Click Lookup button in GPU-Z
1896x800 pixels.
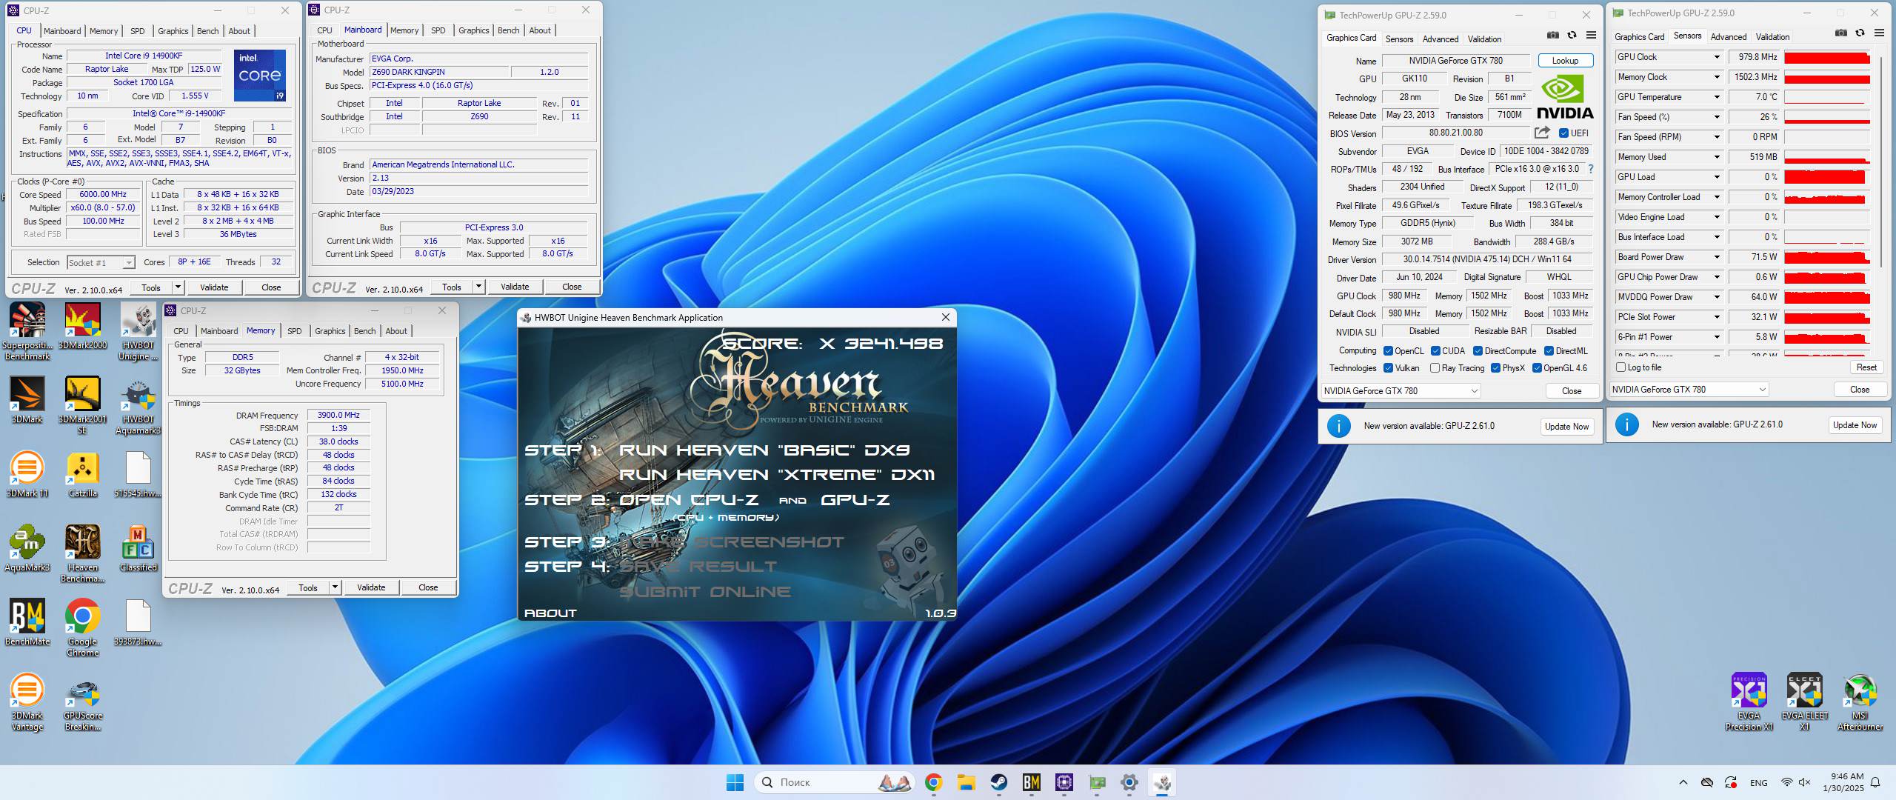(1565, 61)
